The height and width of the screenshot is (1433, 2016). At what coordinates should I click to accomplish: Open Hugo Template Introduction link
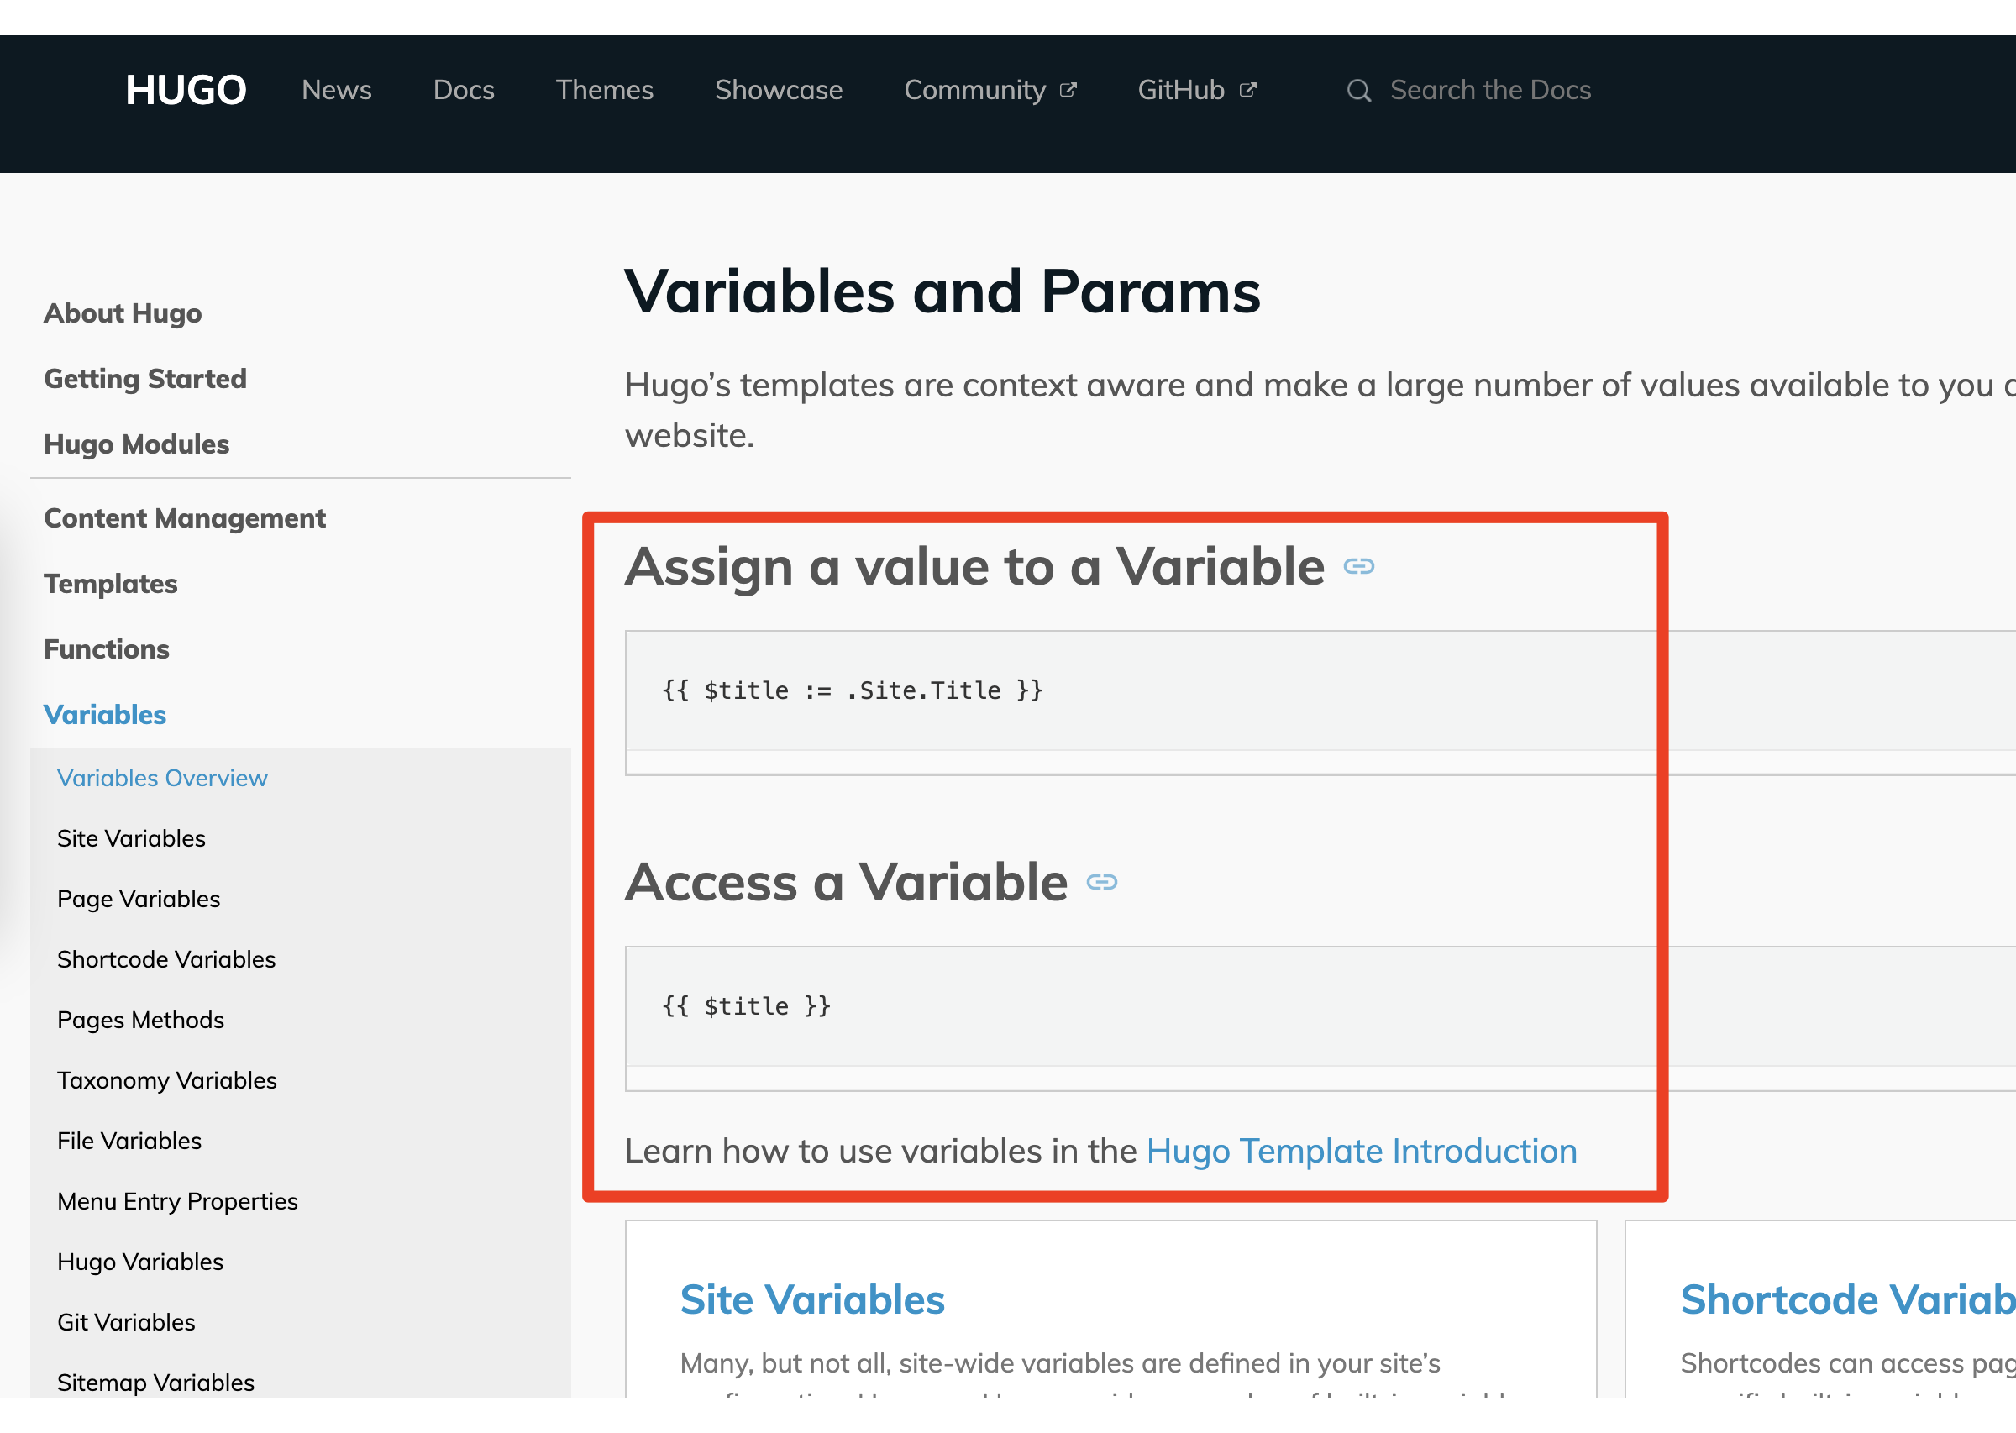pos(1361,1151)
